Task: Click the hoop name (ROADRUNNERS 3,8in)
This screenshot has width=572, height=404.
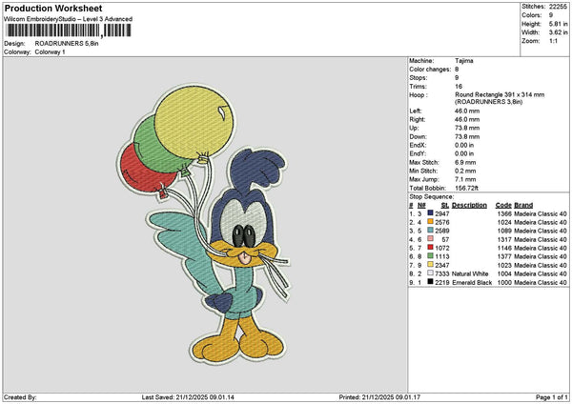Action: point(489,102)
